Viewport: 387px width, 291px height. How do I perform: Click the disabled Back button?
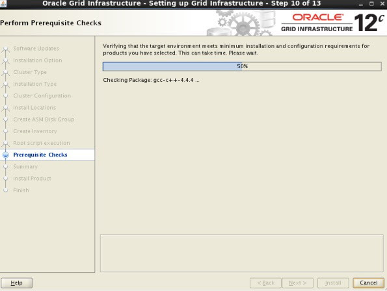tap(265, 283)
